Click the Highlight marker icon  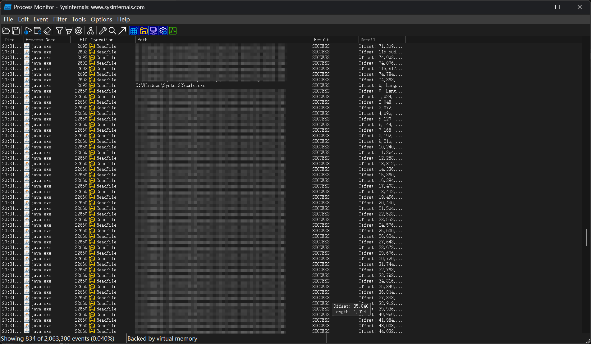click(69, 31)
